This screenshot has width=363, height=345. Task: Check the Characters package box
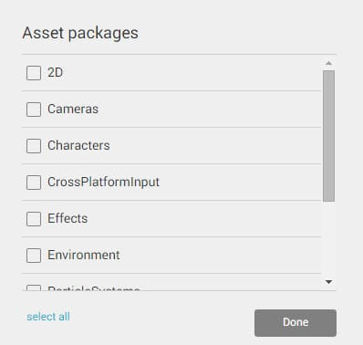click(34, 146)
